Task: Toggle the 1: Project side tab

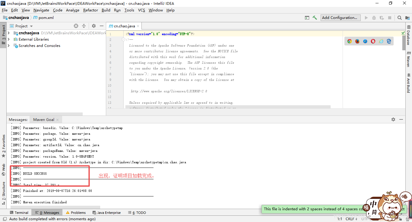Action: click(x=3, y=34)
